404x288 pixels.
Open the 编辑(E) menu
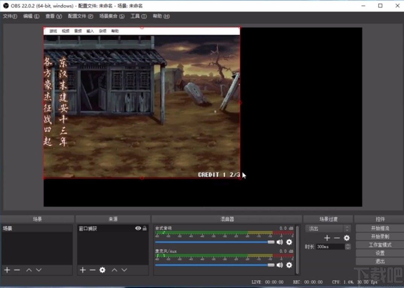pyautogui.click(x=31, y=16)
